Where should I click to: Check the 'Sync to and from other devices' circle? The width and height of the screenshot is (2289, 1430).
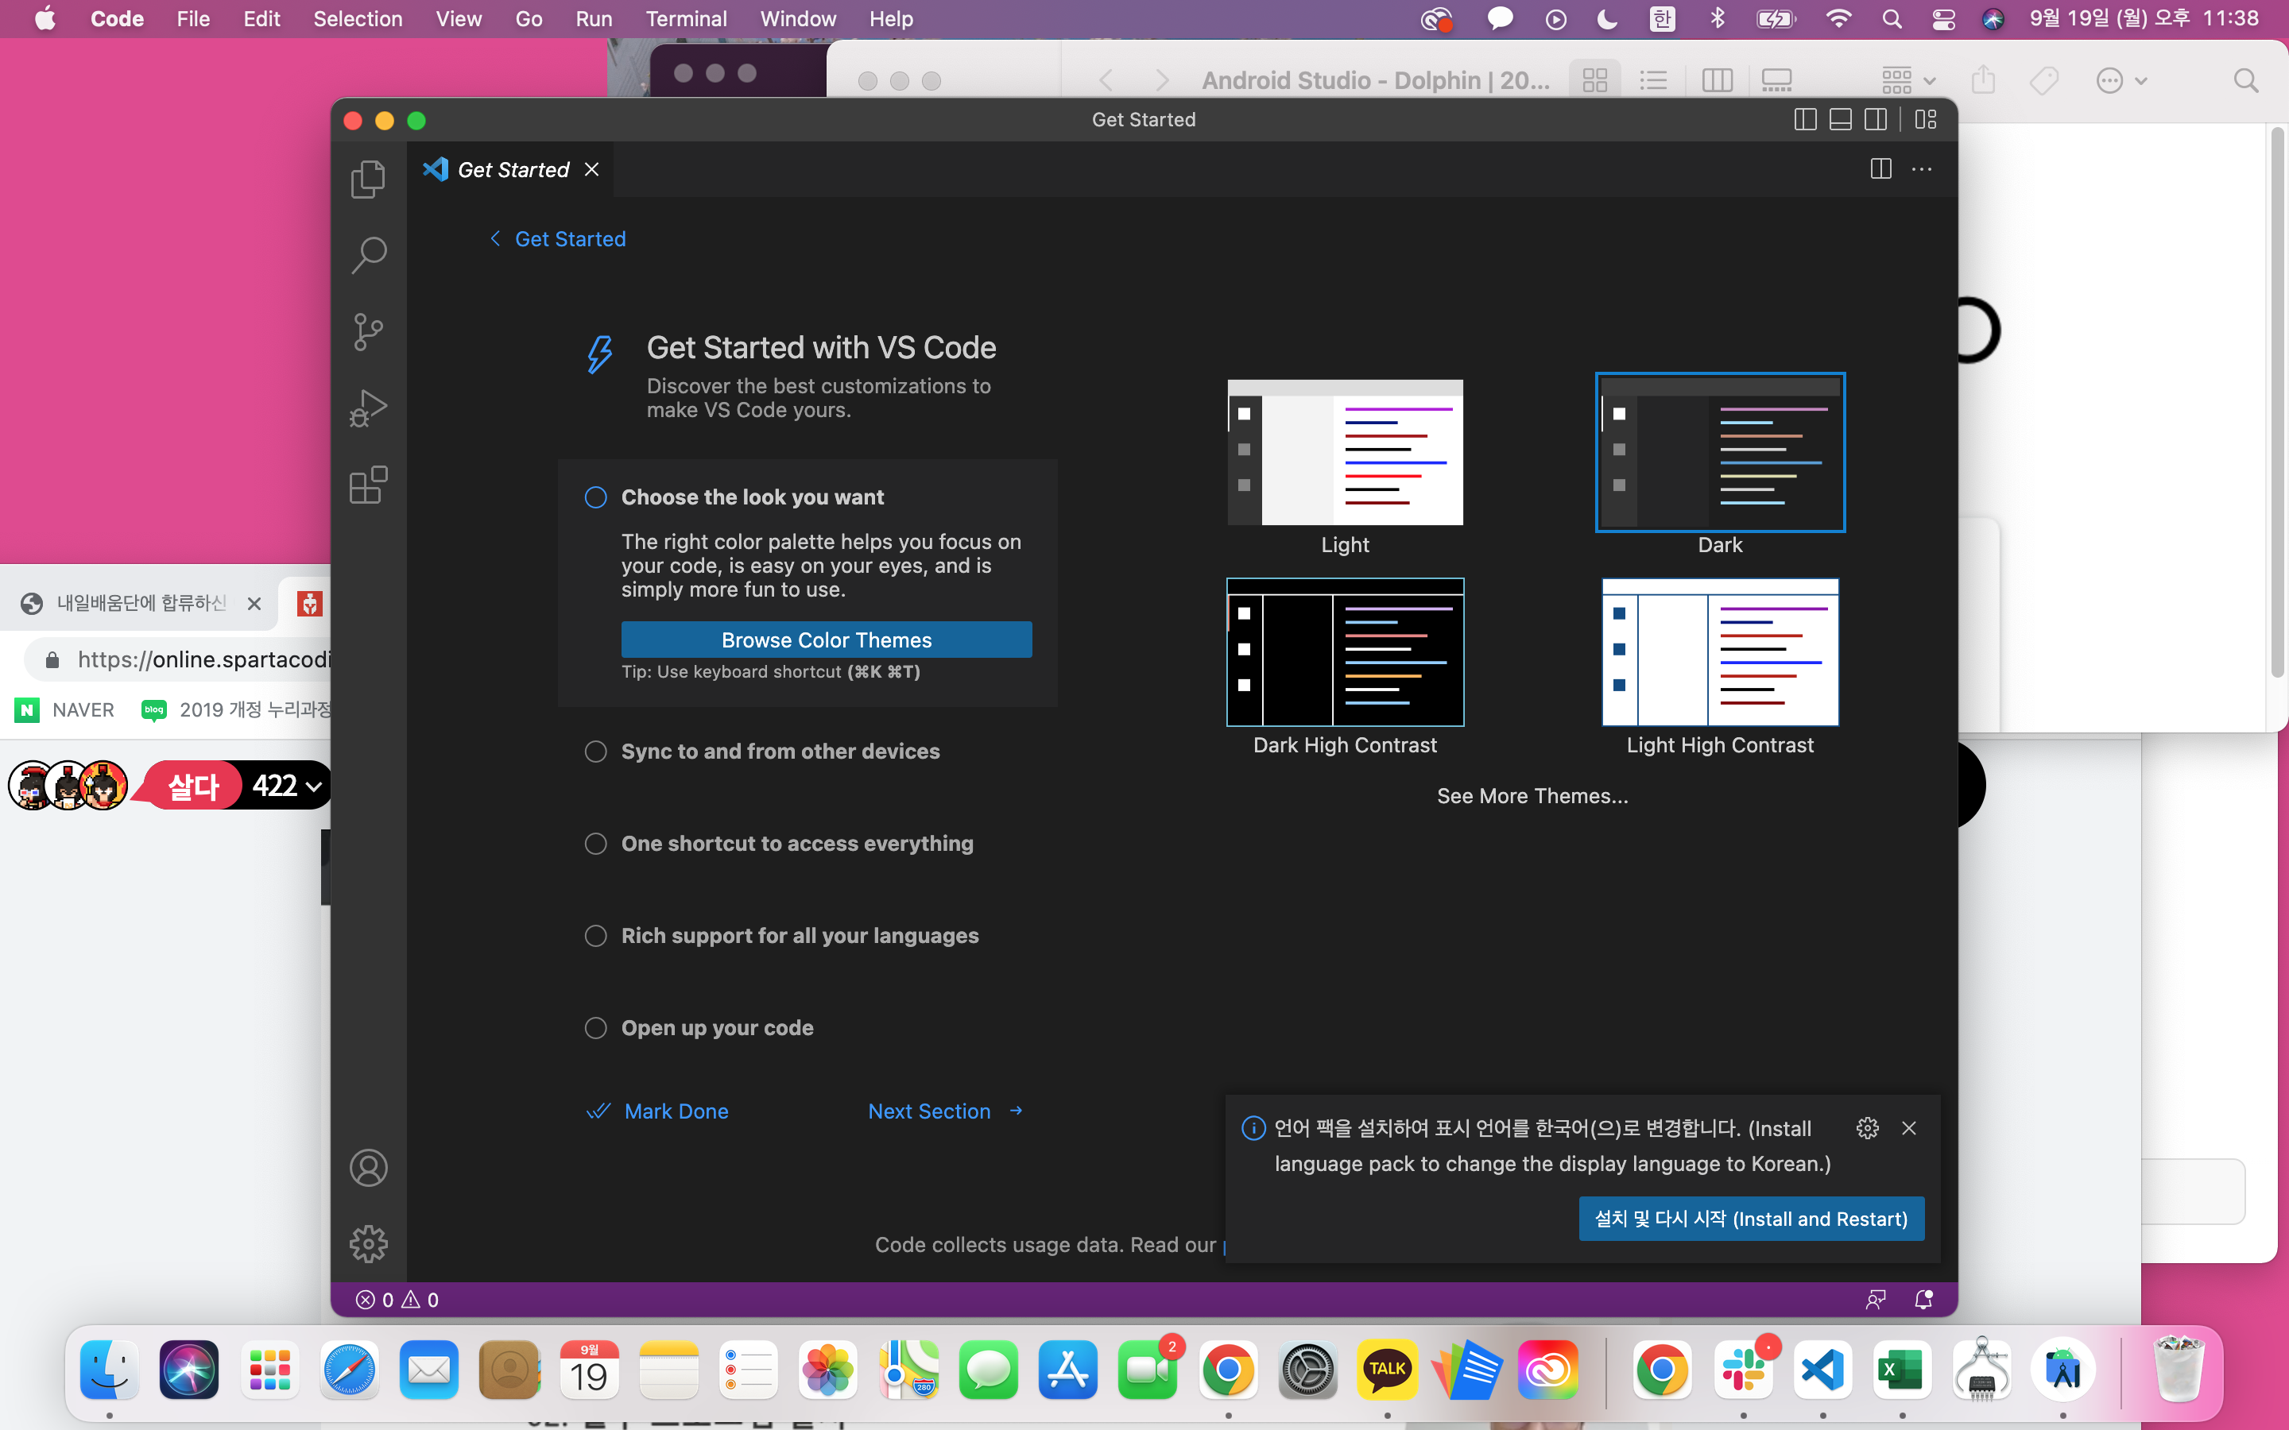pyautogui.click(x=595, y=752)
